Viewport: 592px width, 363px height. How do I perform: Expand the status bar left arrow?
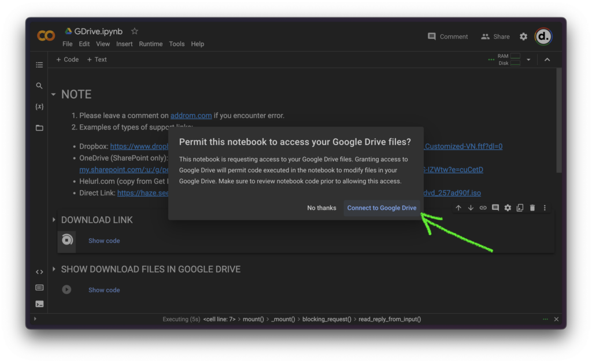coord(35,319)
